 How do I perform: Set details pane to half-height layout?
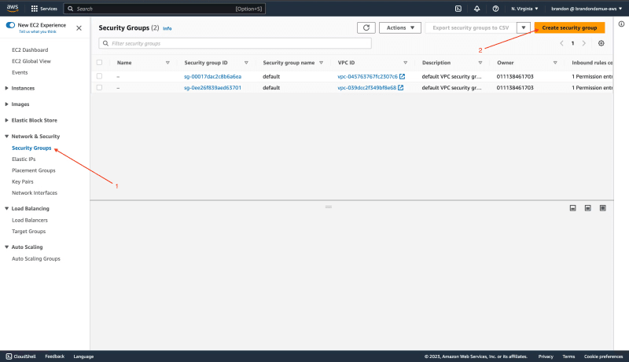587,208
